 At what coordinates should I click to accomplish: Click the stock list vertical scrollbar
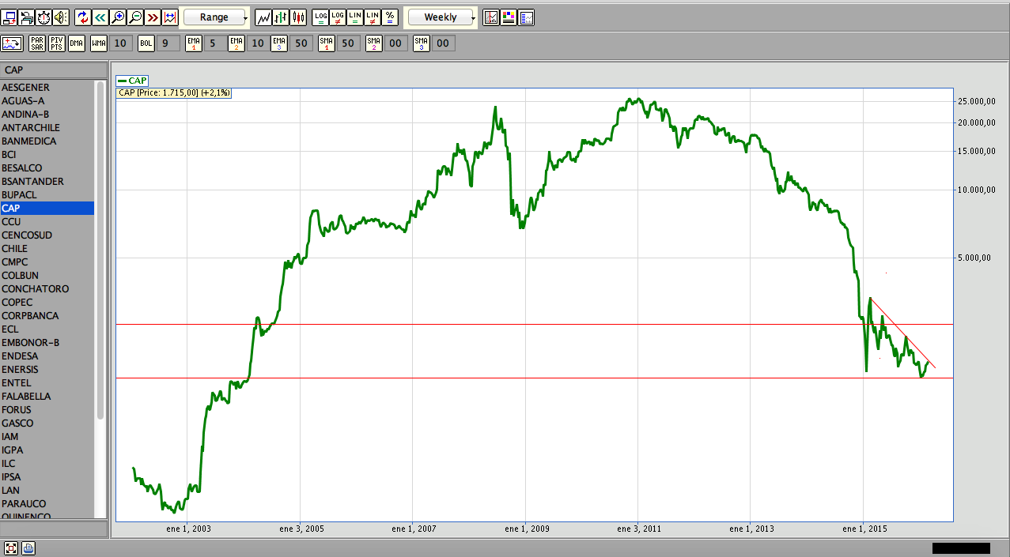pos(100,250)
